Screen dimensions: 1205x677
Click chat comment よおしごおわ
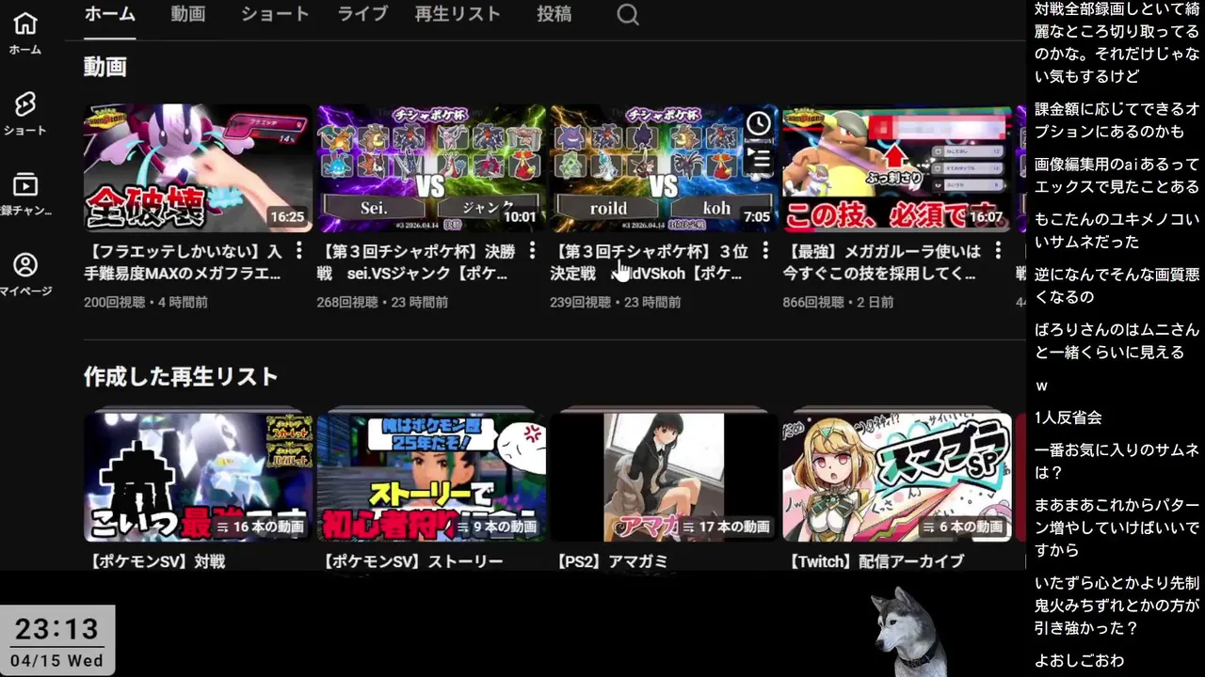(1079, 660)
